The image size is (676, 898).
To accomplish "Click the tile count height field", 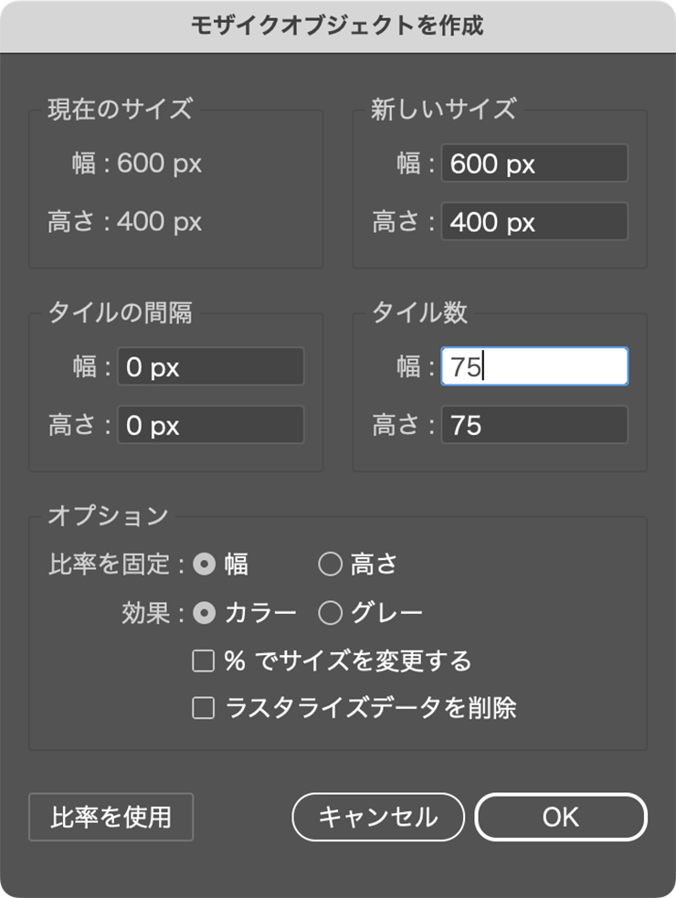I will (x=534, y=425).
